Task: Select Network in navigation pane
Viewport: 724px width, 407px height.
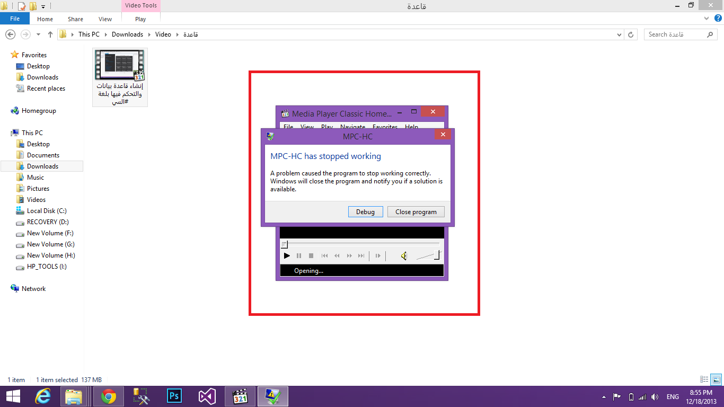Action: point(33,289)
